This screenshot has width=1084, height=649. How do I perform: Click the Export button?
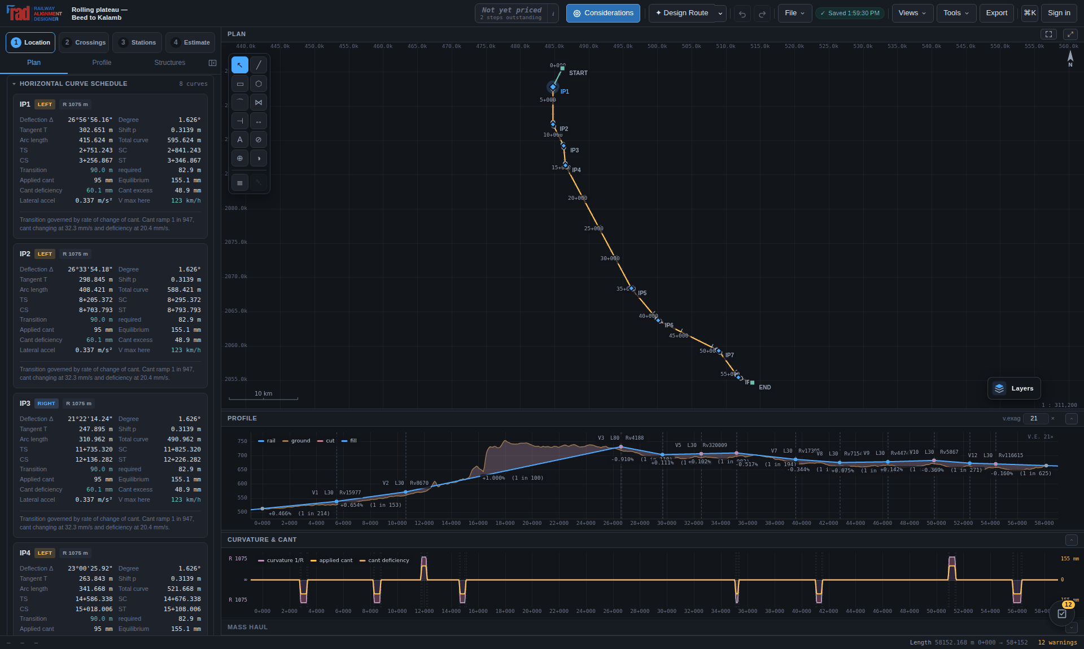tap(996, 13)
